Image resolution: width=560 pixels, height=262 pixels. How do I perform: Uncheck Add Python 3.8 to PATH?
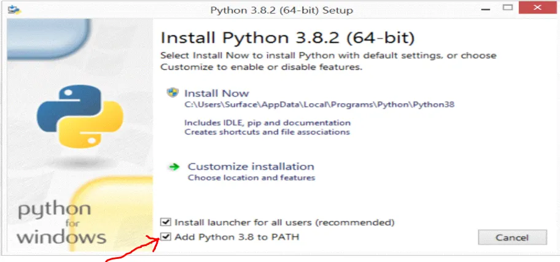pos(165,237)
